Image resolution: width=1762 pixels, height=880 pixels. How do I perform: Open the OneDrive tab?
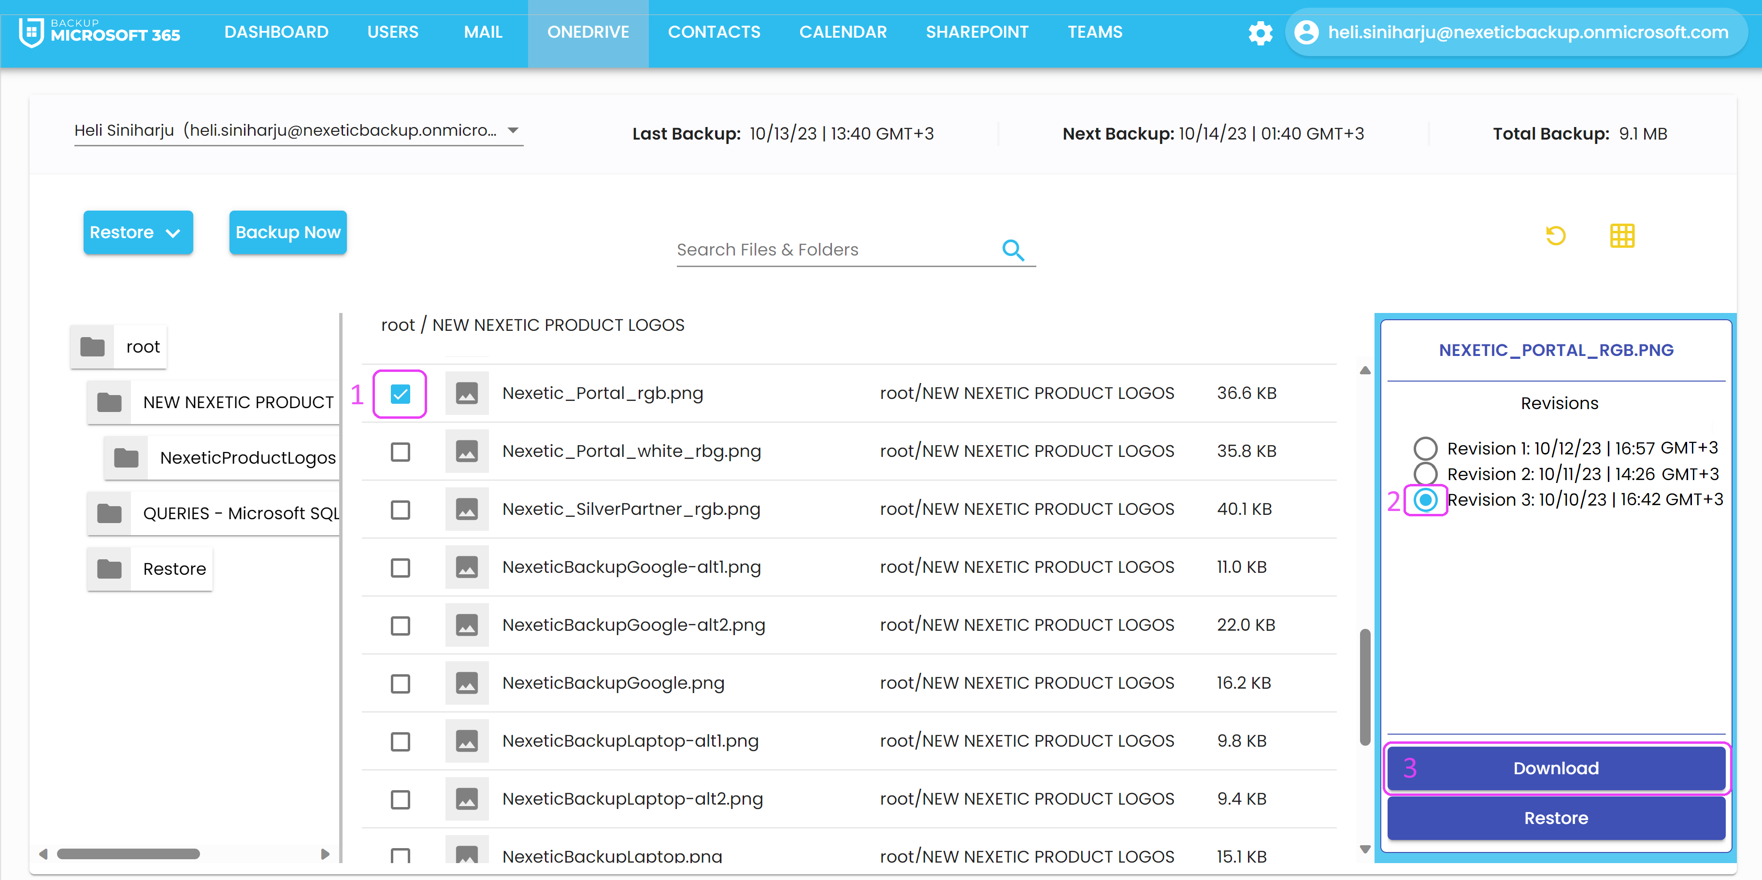(588, 32)
